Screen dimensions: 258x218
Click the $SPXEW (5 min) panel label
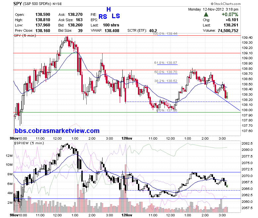click(x=29, y=143)
